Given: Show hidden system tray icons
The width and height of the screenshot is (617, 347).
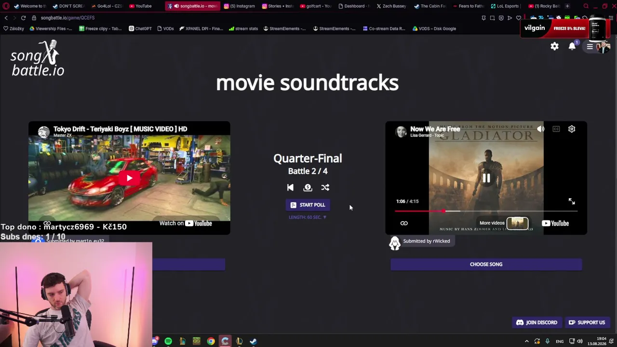Looking at the screenshot, I should coord(526,341).
